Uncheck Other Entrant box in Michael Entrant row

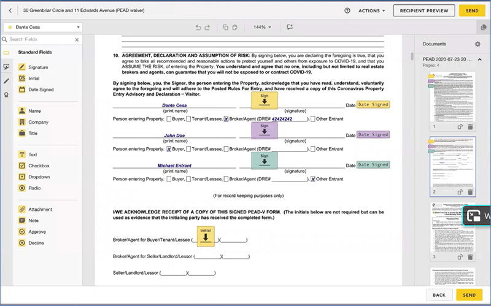pos(313,179)
